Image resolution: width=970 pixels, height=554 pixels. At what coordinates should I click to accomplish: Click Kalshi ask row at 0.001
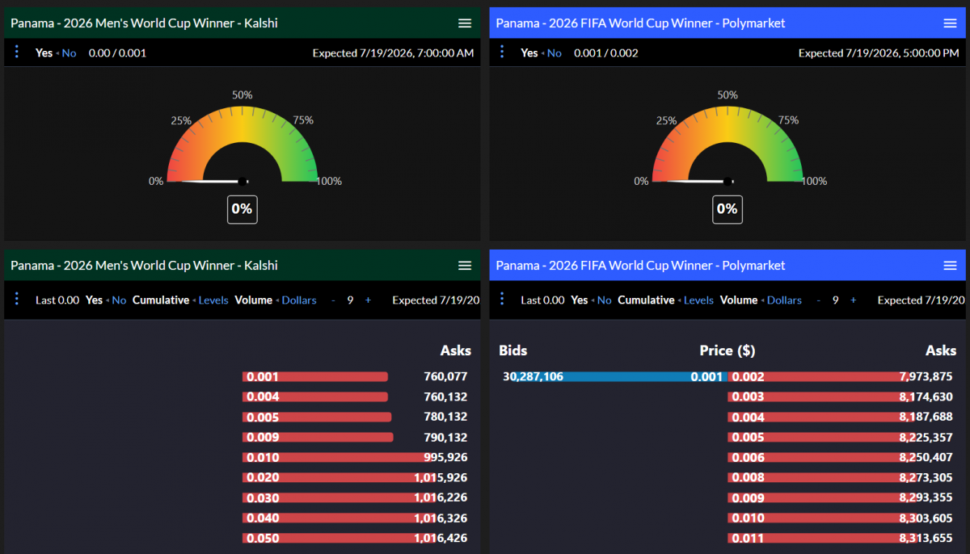(356, 376)
